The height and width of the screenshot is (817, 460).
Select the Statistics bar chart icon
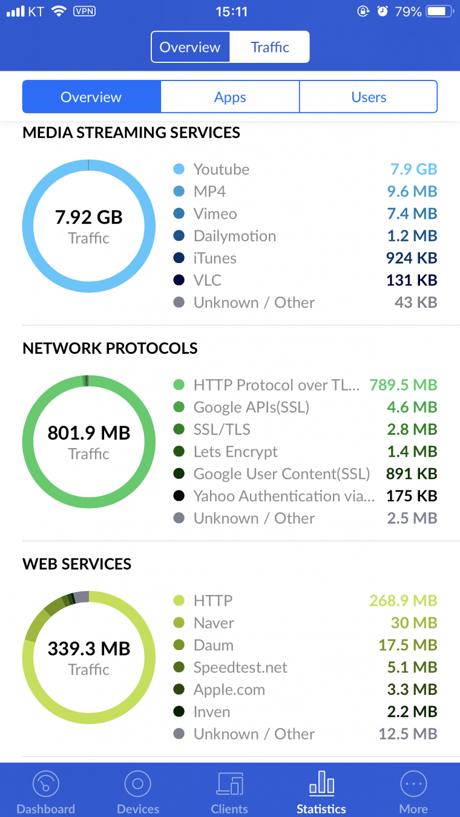[x=321, y=783]
